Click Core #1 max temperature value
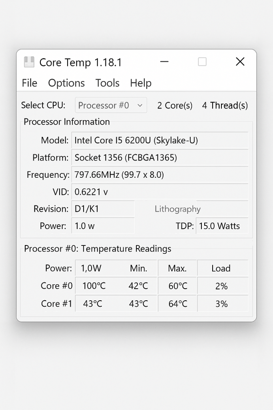The height and width of the screenshot is (410, 273). (178, 304)
